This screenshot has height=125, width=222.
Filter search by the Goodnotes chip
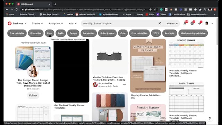click(x=89, y=33)
